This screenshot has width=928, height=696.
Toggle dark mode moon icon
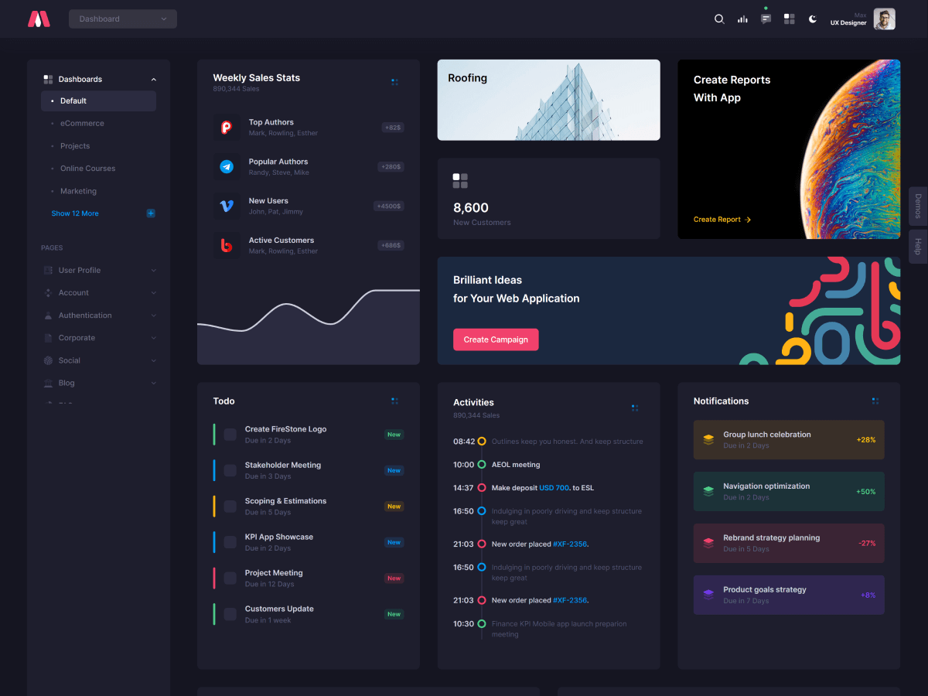[813, 19]
